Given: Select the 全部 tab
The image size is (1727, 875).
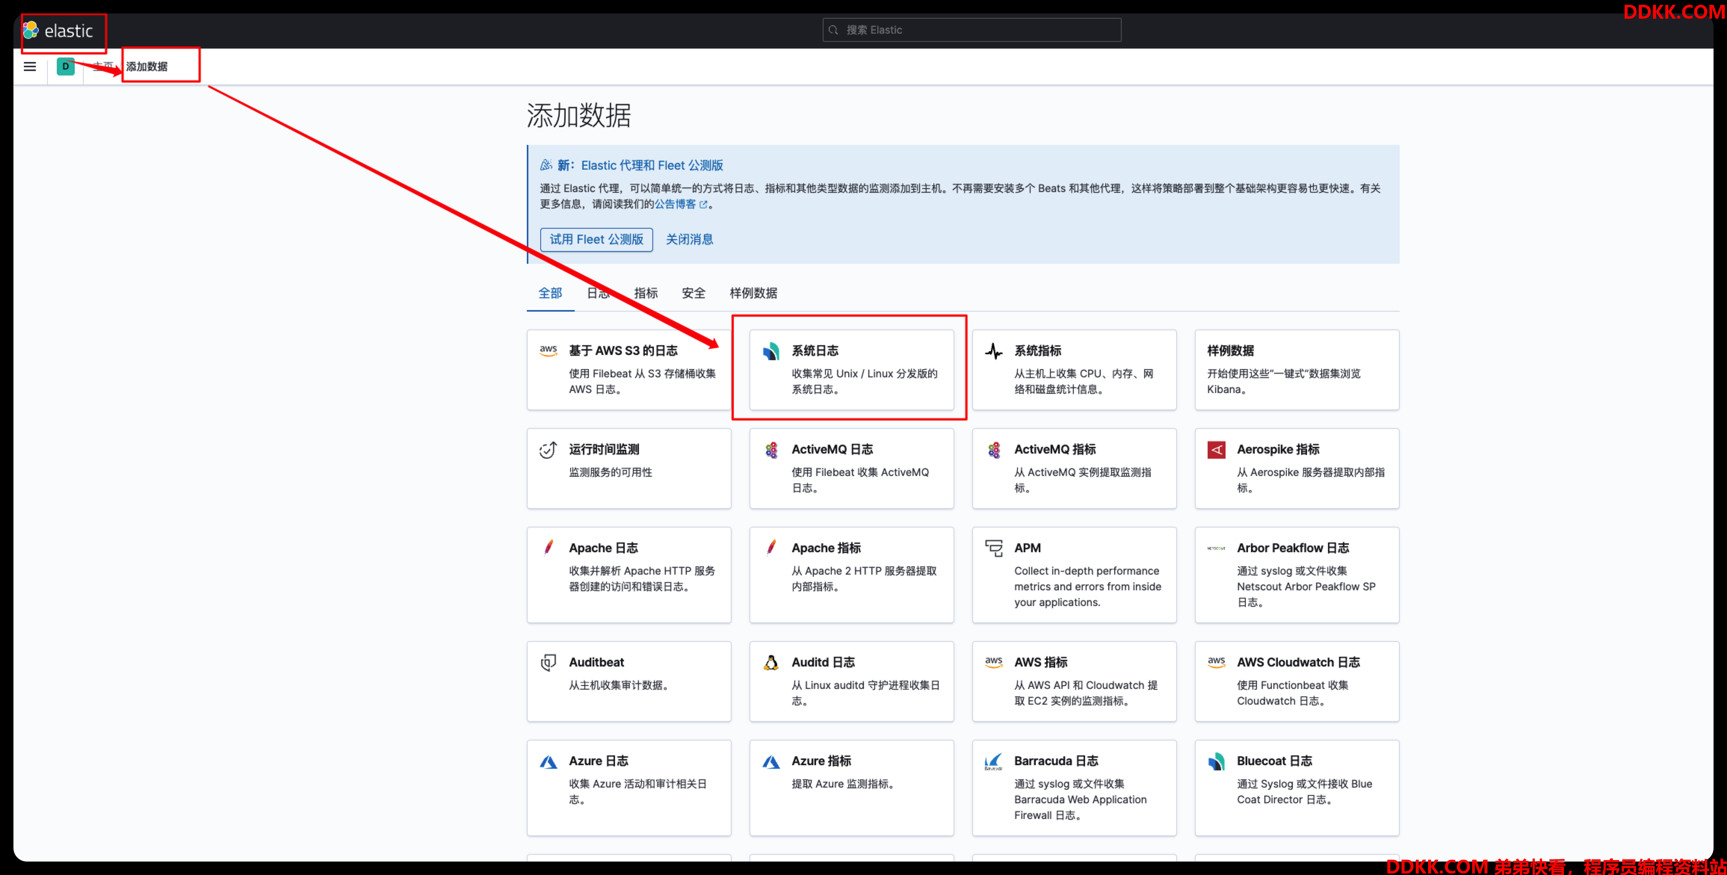Looking at the screenshot, I should [x=550, y=293].
